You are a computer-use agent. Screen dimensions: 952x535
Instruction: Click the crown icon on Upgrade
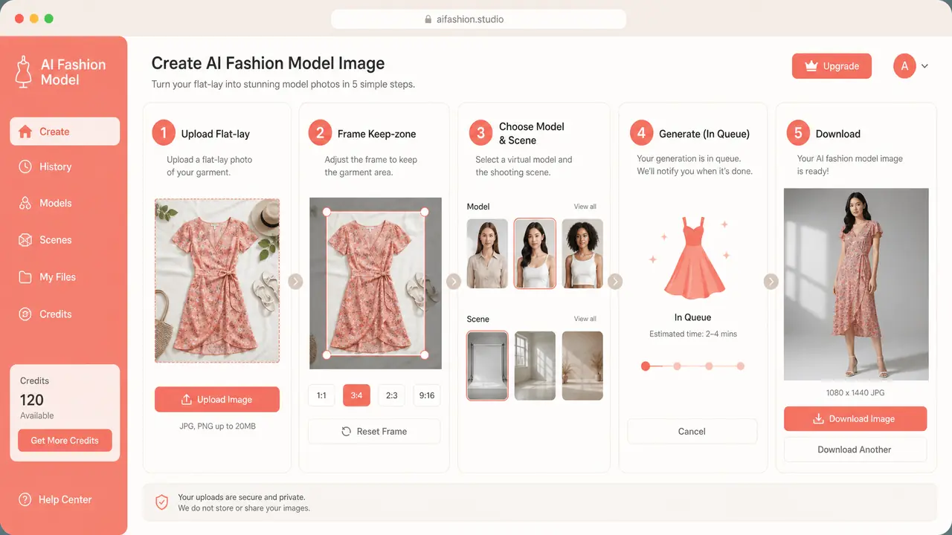pos(811,65)
